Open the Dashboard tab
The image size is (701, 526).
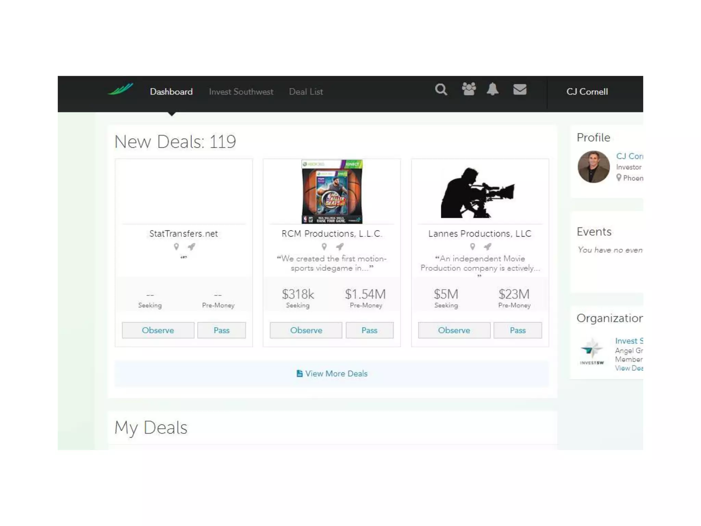[x=171, y=92]
